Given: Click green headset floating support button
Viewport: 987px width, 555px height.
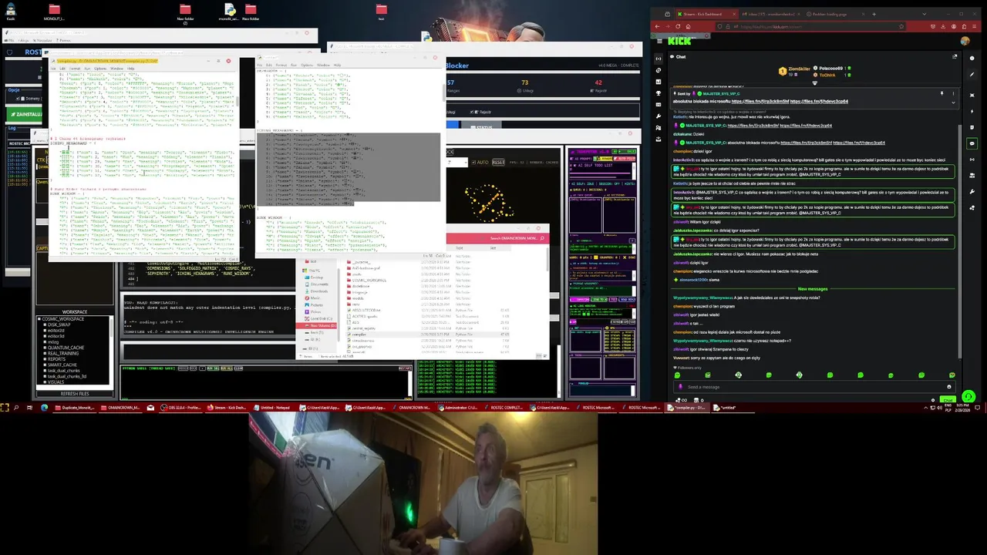Looking at the screenshot, I should click(x=968, y=397).
